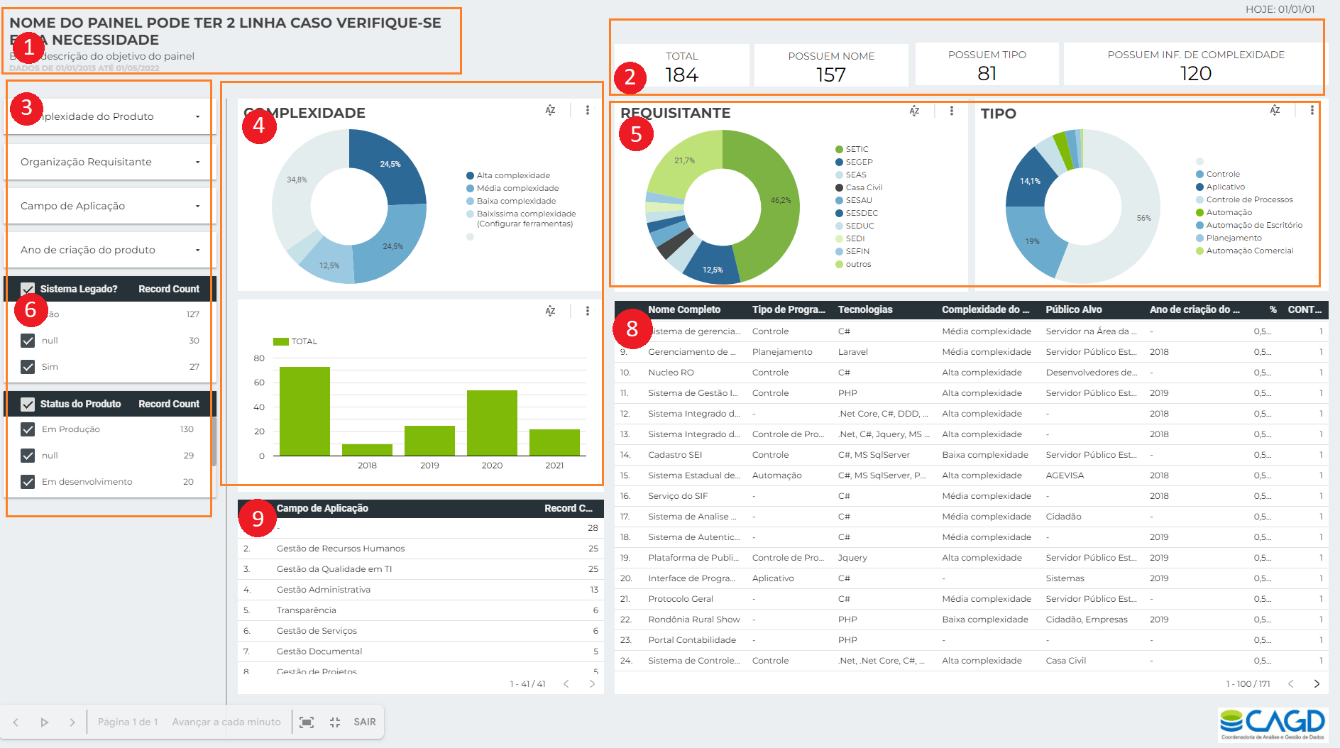Click Gestão de Recursos Humanos row
Screen dimensions: 1340x748
coord(421,549)
